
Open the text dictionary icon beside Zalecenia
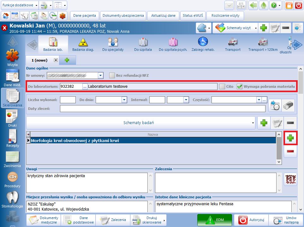(290, 180)
